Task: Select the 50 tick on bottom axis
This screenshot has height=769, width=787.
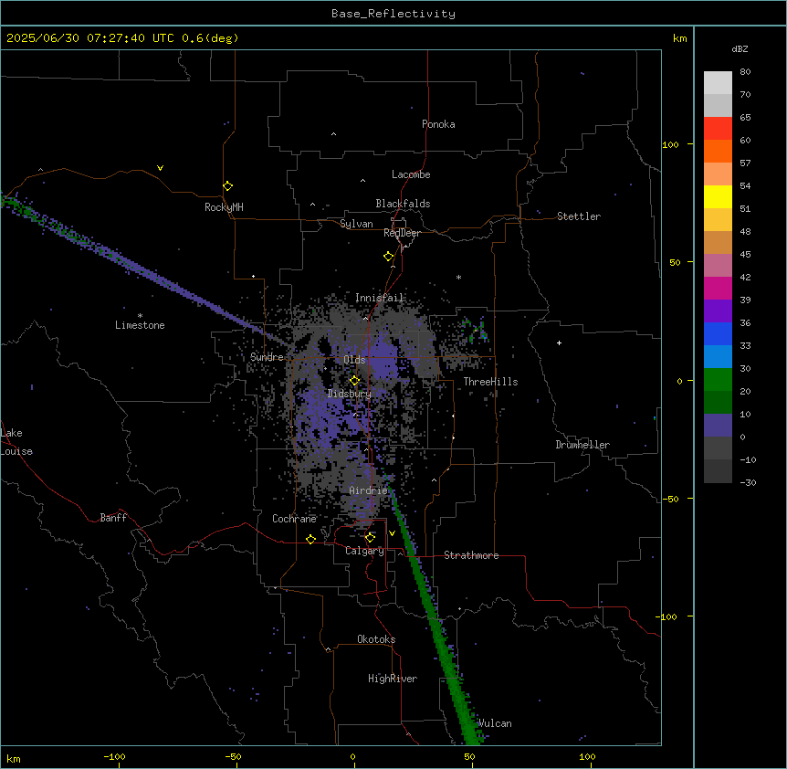Action: tap(469, 756)
